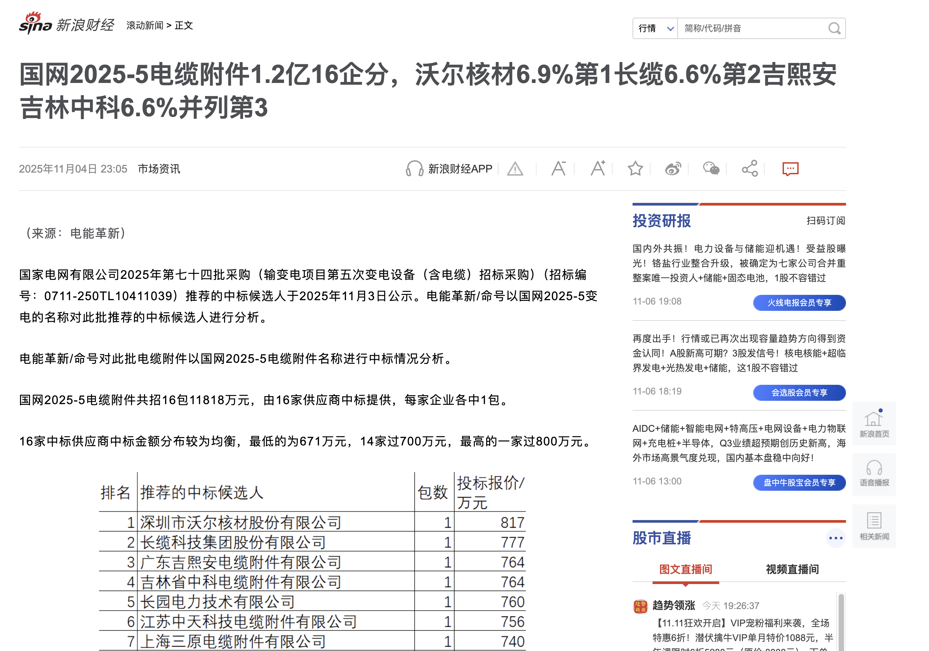This screenshot has width=929, height=651.
Task: Decrease font size with A- icon
Action: [559, 169]
